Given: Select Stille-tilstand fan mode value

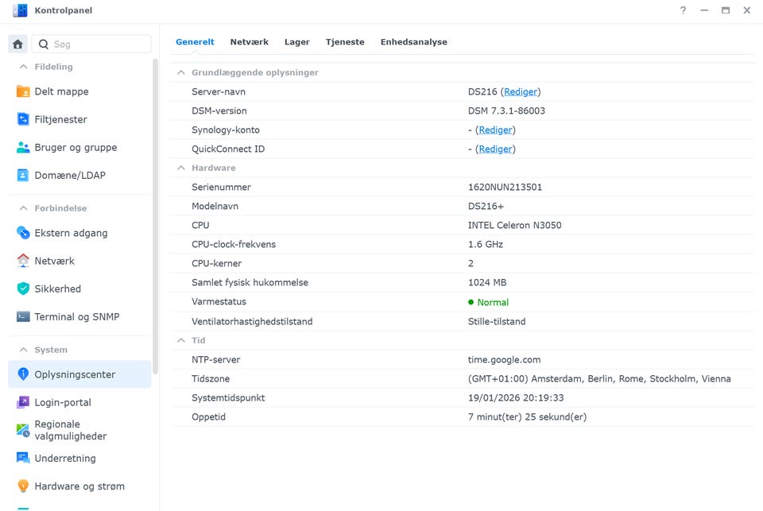Looking at the screenshot, I should [x=497, y=322].
